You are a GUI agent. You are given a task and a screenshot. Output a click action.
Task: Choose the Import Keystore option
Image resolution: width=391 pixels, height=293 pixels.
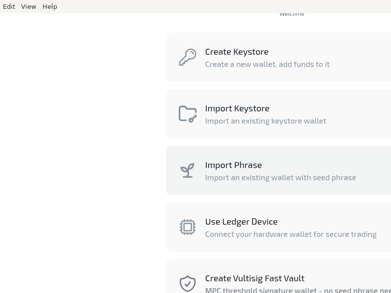[x=279, y=114]
